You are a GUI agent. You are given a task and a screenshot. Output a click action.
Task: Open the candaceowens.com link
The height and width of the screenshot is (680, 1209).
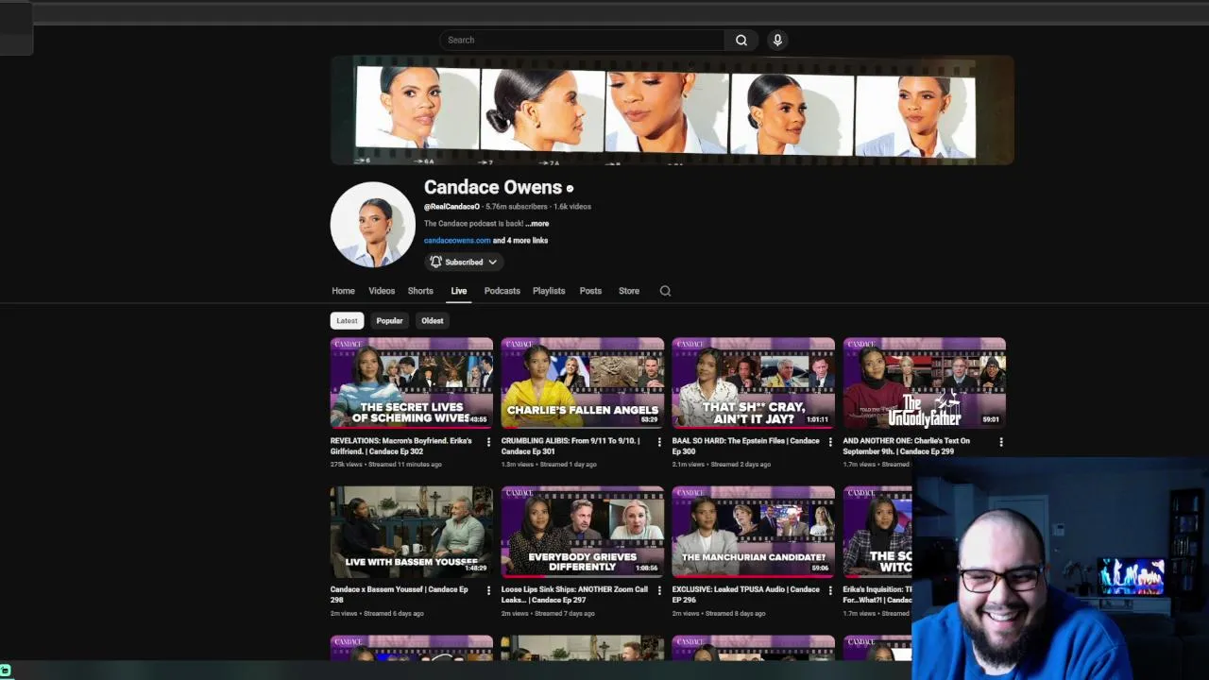[457, 241]
